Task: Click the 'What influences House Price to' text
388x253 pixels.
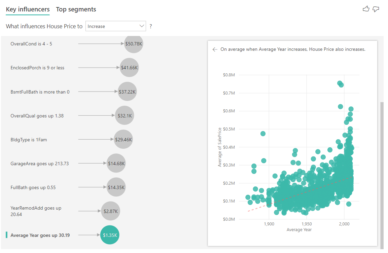Action: [x=44, y=27]
